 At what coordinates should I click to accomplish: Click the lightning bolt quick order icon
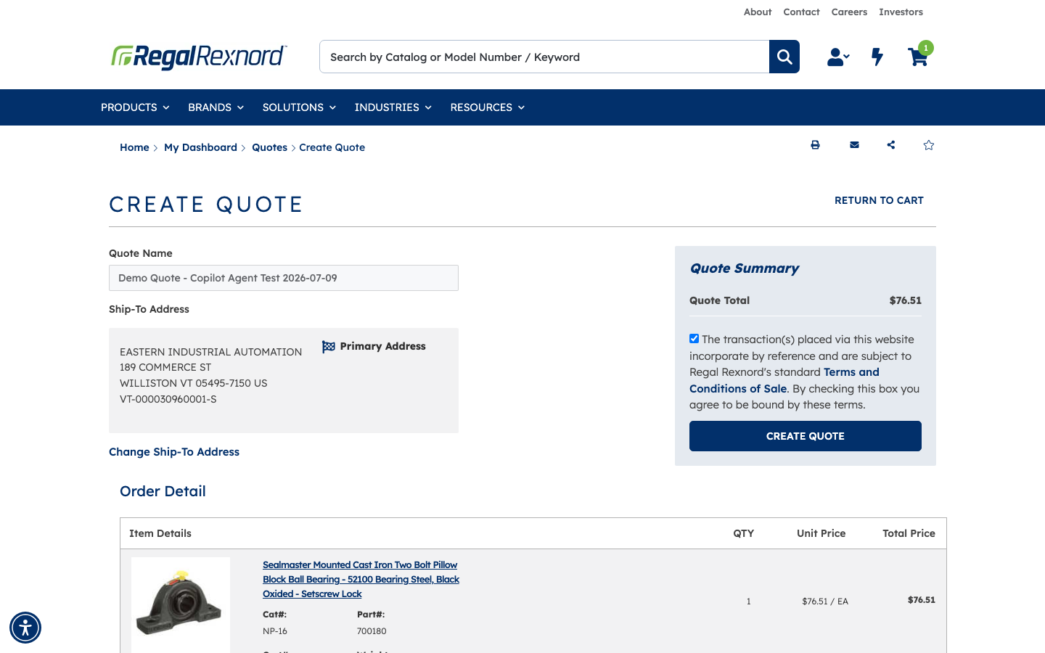[877, 57]
